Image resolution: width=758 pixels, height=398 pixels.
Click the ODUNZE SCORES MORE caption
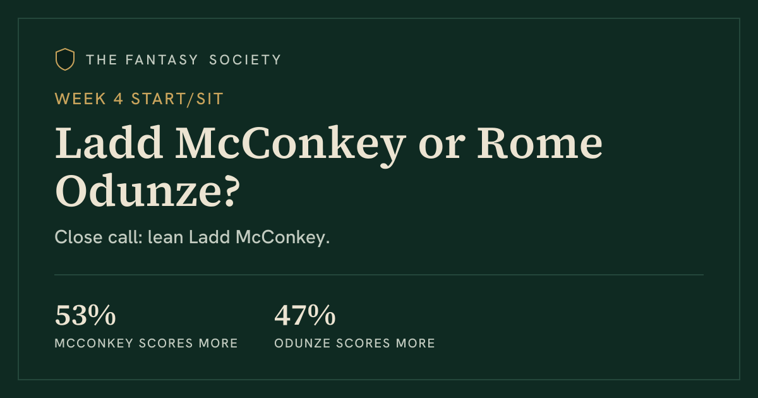pyautogui.click(x=354, y=344)
